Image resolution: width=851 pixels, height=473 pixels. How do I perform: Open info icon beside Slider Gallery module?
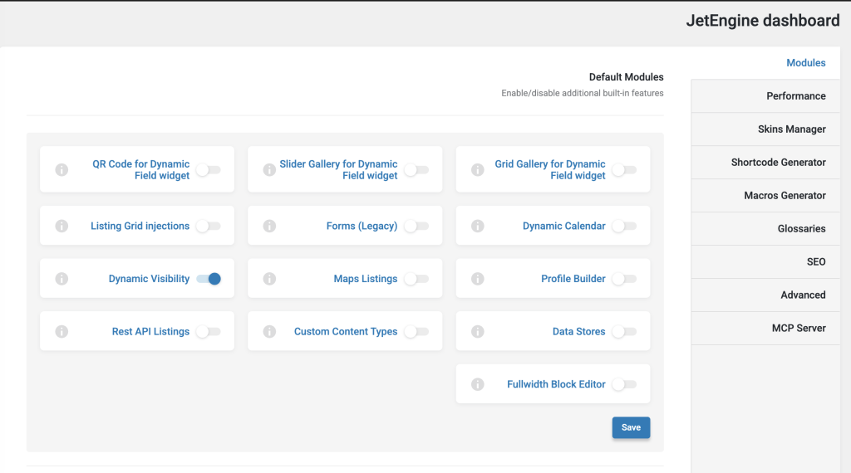point(270,169)
